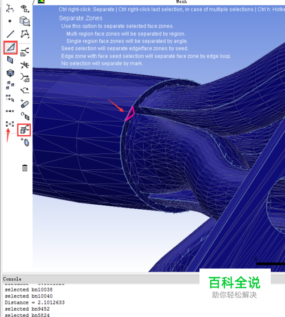Choose the object cube selection filter
Image resolution: width=285 pixels, height=317 pixels.
coord(10,73)
